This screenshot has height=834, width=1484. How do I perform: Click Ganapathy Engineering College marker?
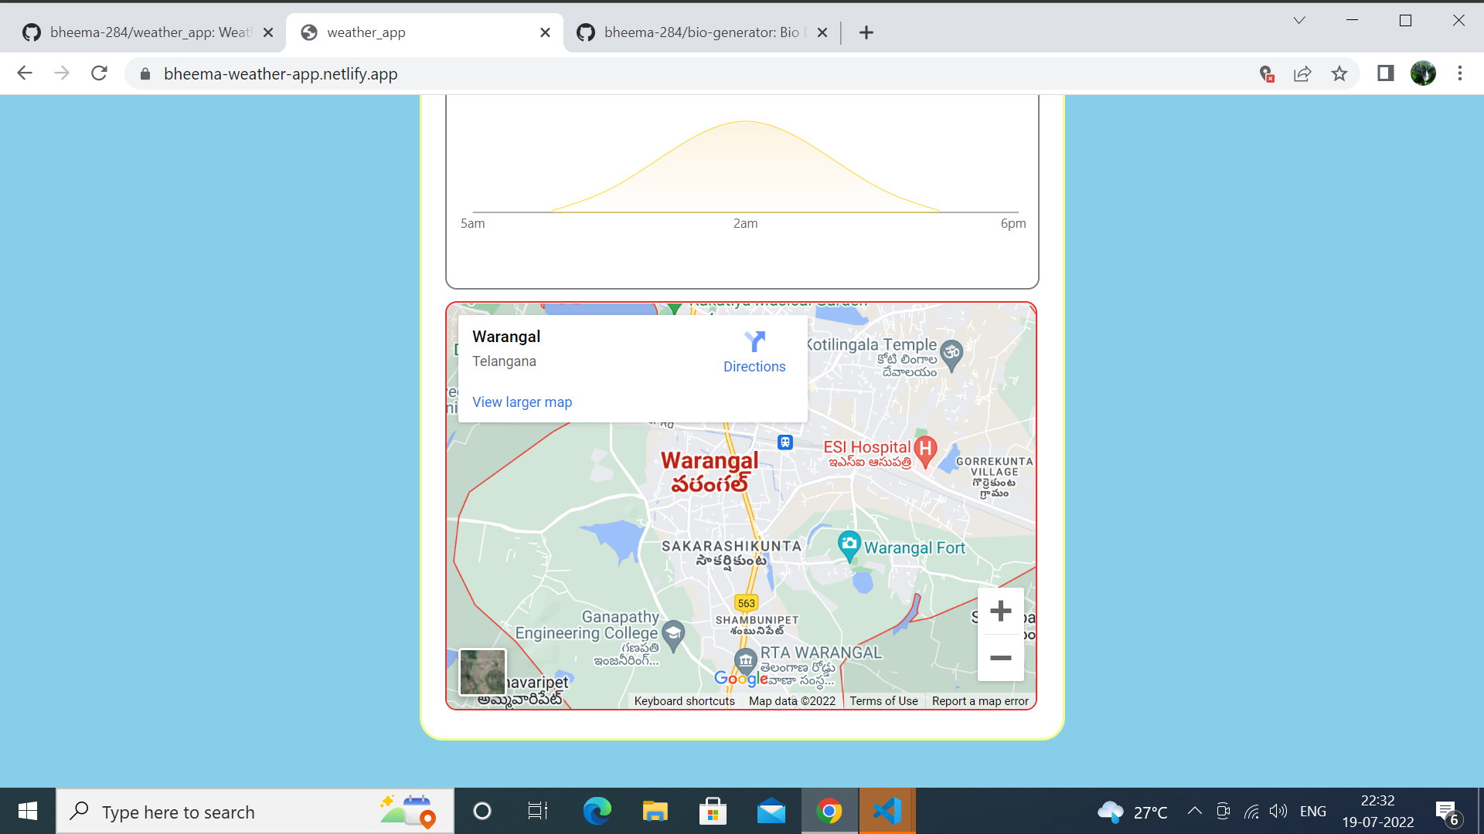673,635
